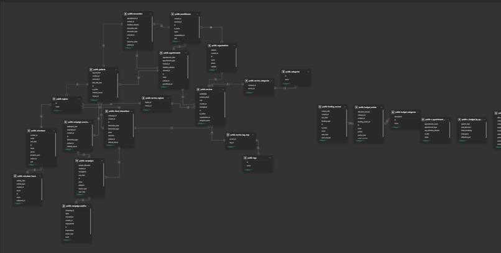Collapse the public.encounters table

pyautogui.click(x=129, y=48)
